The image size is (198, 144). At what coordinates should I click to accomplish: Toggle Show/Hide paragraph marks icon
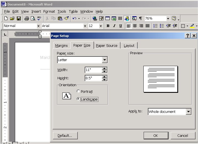(x=141, y=18)
